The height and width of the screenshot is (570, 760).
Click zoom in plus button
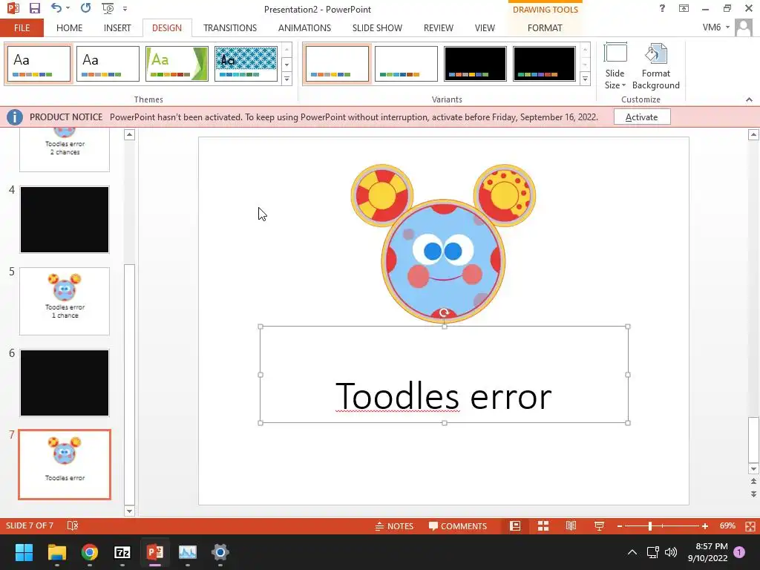[x=705, y=526]
